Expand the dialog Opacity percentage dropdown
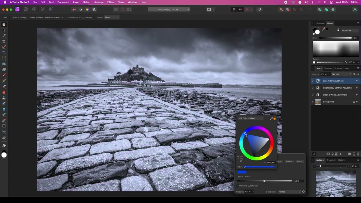 253,192
